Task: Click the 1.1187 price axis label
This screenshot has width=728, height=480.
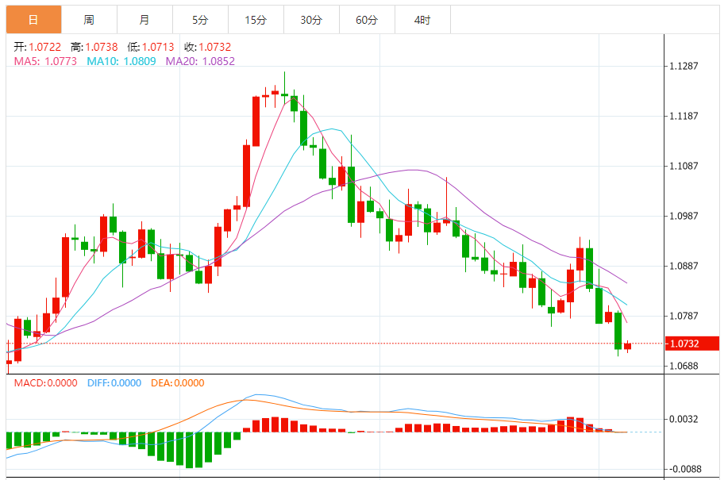Action: (x=684, y=116)
